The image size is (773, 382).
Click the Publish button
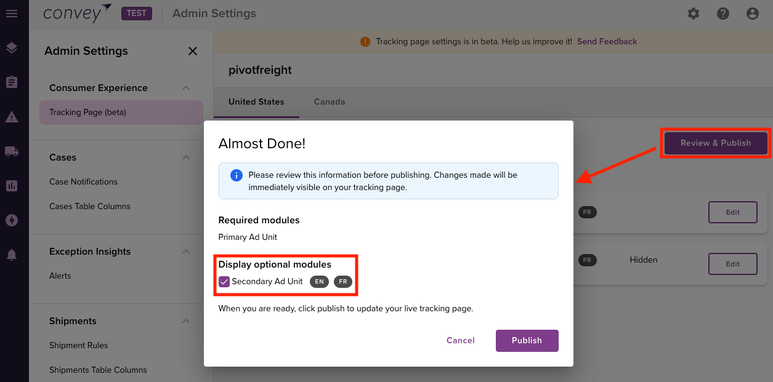pyautogui.click(x=527, y=341)
